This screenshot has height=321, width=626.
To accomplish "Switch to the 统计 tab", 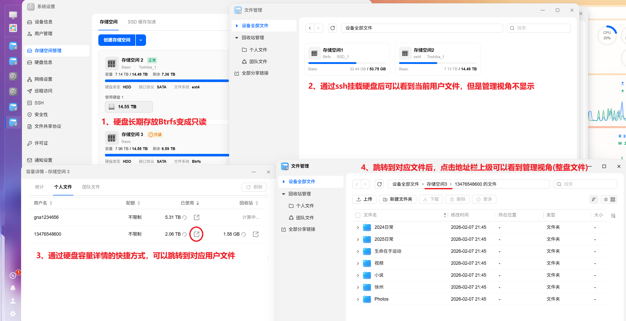I will [39, 187].
